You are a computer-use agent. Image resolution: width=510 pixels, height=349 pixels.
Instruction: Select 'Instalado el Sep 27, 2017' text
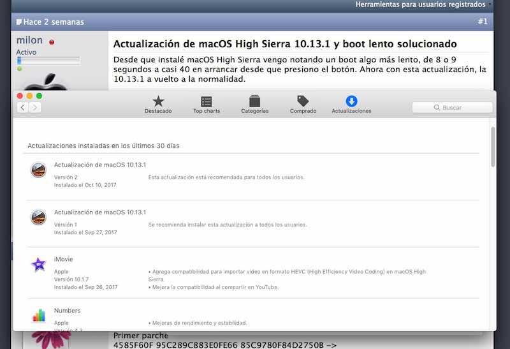pos(85,232)
